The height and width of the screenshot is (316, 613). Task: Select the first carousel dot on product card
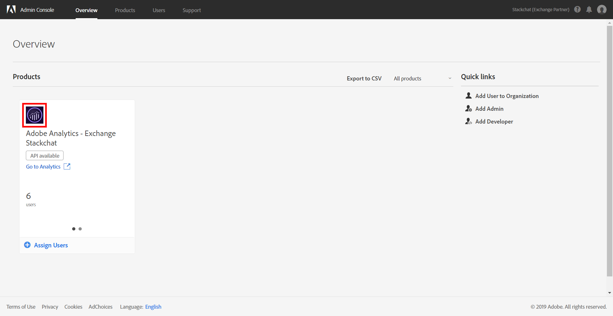click(74, 229)
